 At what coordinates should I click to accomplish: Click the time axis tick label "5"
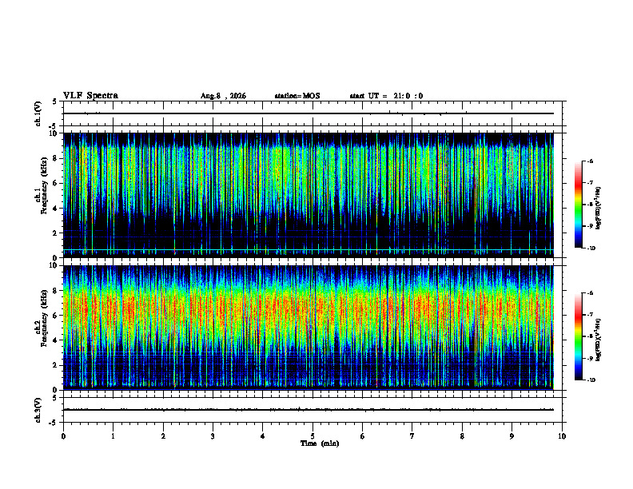tap(313, 436)
